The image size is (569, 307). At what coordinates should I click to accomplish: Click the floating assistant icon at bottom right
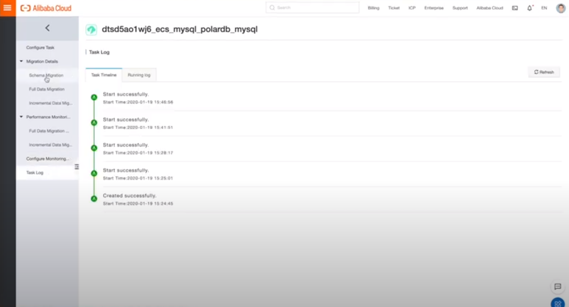coord(558,303)
